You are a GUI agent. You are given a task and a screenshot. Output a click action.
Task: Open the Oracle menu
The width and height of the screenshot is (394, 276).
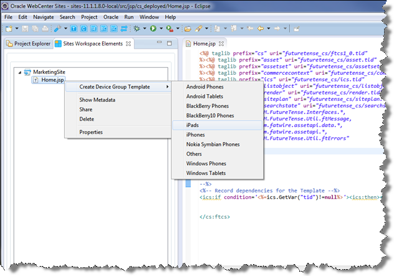pos(111,17)
